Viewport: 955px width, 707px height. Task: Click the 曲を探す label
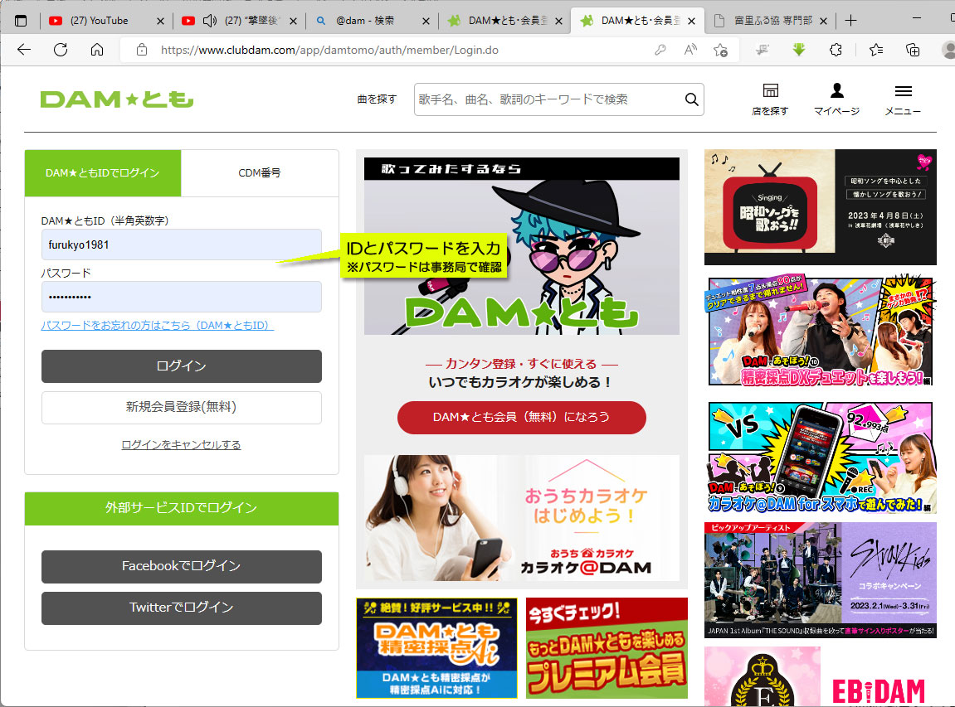pyautogui.click(x=377, y=99)
